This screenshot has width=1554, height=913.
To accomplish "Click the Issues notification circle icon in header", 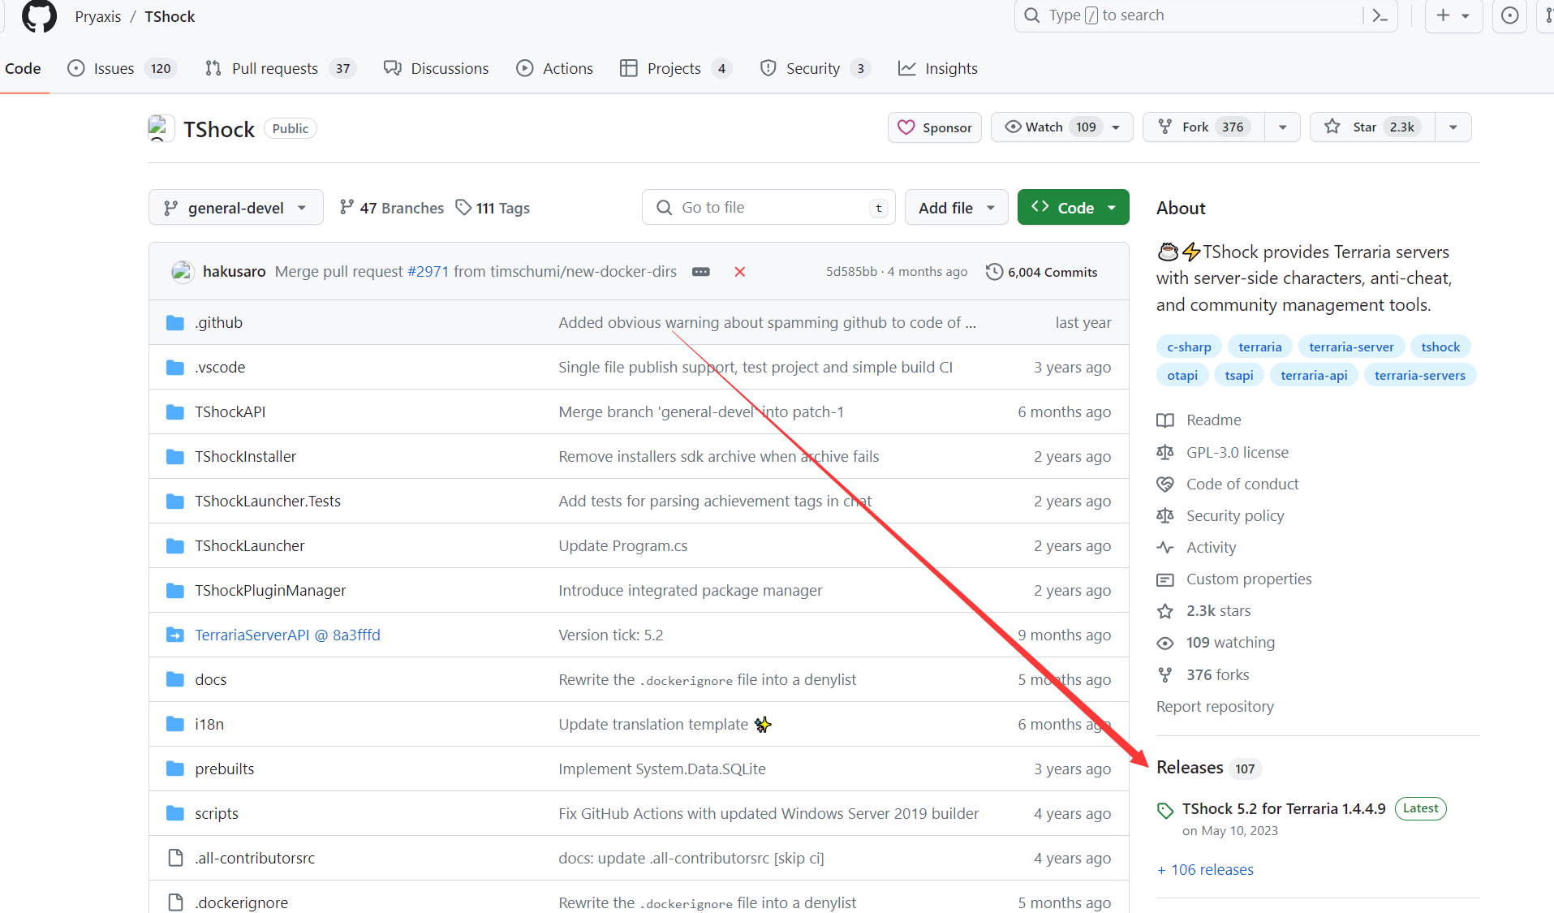I will (x=1509, y=15).
